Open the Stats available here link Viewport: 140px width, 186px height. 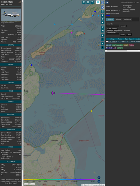108,15
